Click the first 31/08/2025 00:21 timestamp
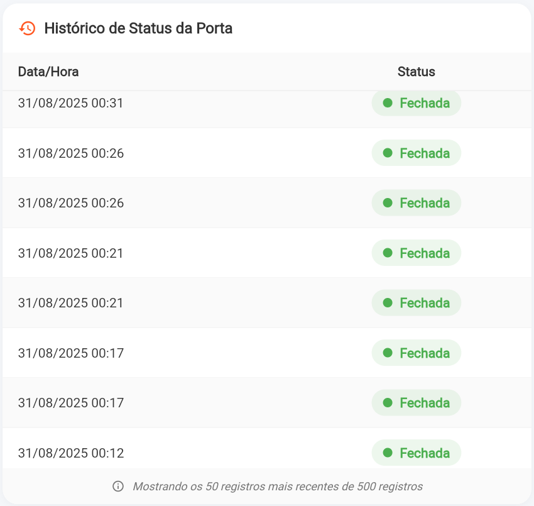Image resolution: width=534 pixels, height=506 pixels. pyautogui.click(x=71, y=253)
